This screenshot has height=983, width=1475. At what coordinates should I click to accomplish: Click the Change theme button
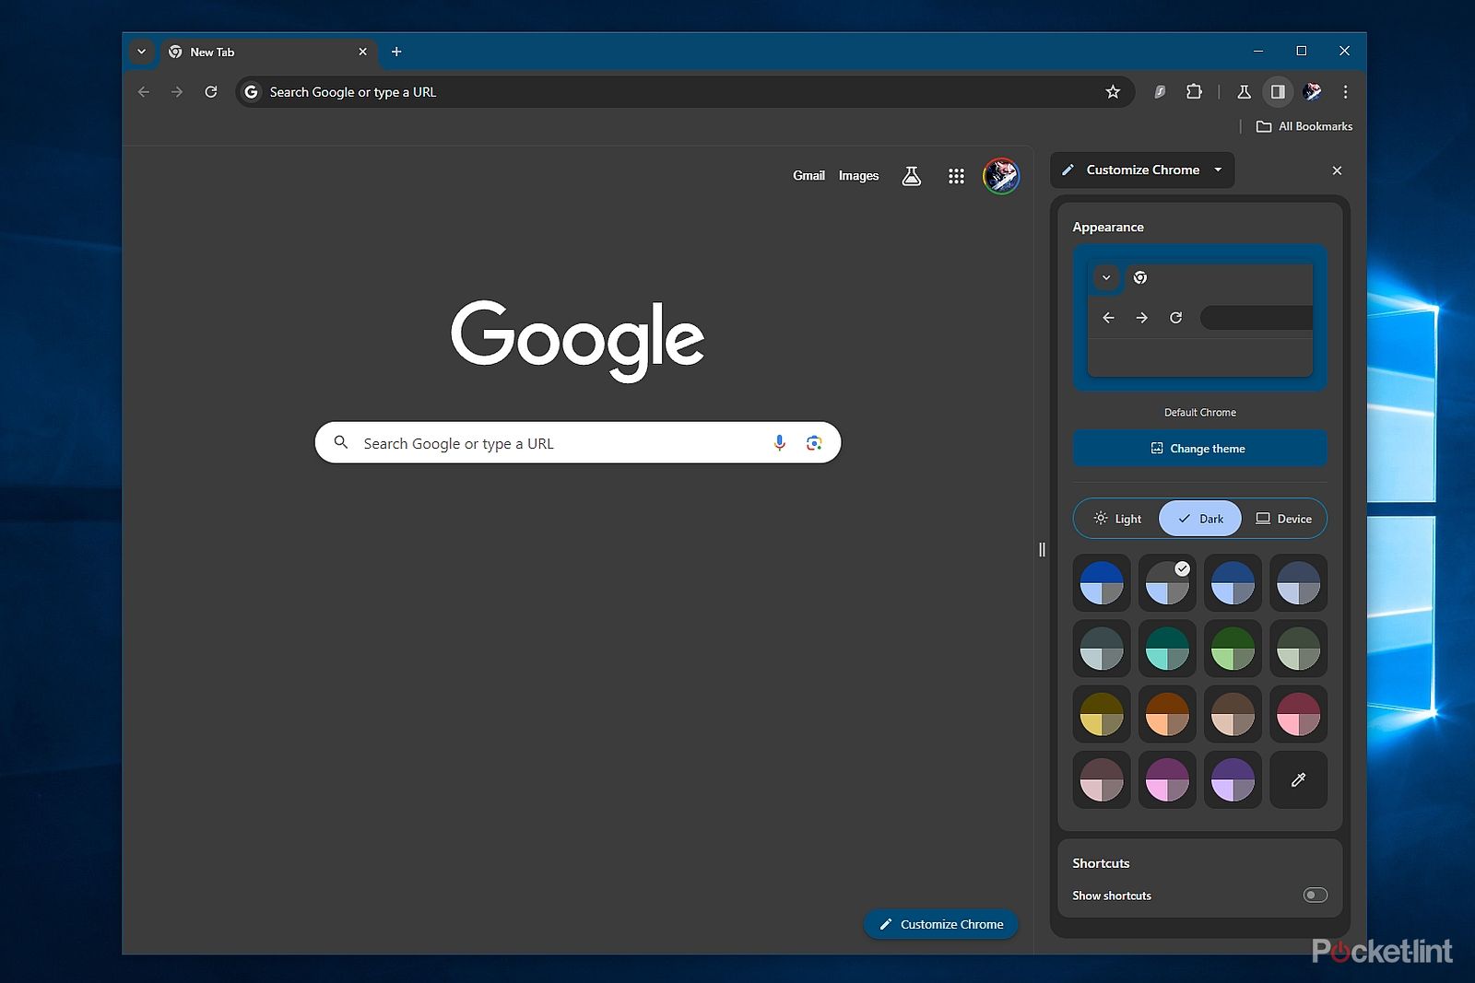(x=1199, y=449)
